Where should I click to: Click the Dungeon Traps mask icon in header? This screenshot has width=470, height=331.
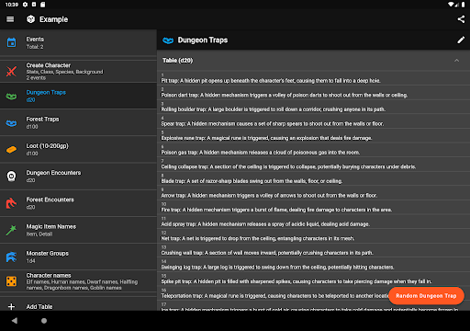tap(168, 40)
